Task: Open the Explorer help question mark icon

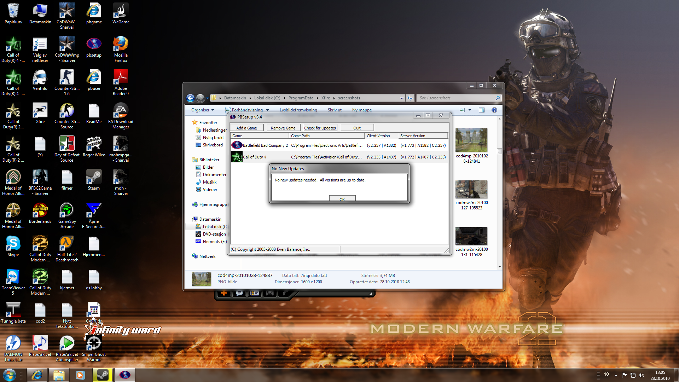Action: click(494, 110)
